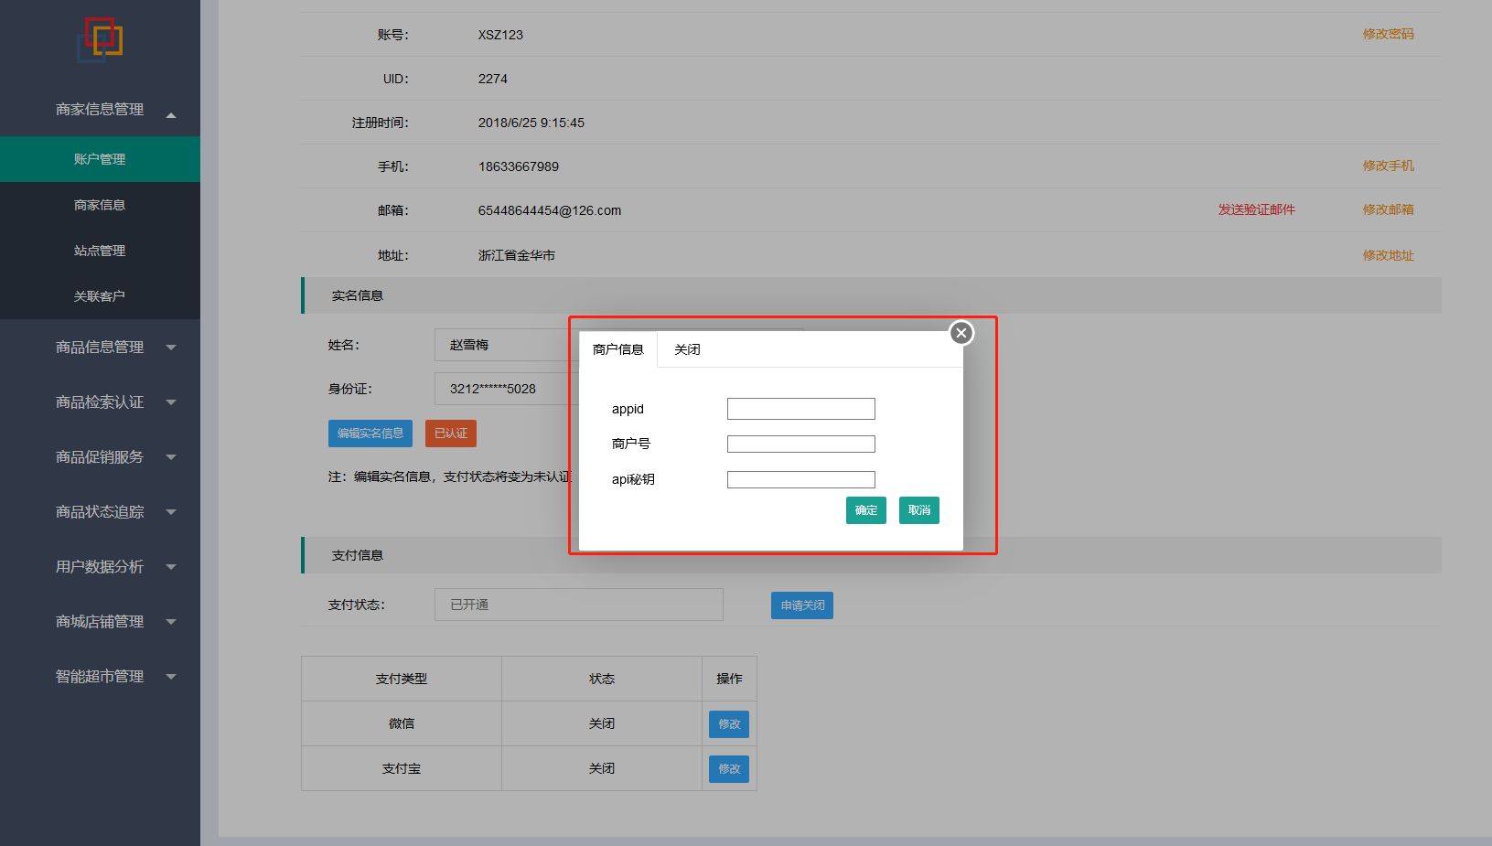Open the 商家信息 sidebar item
Viewport: 1492px width, 846px height.
click(x=100, y=205)
